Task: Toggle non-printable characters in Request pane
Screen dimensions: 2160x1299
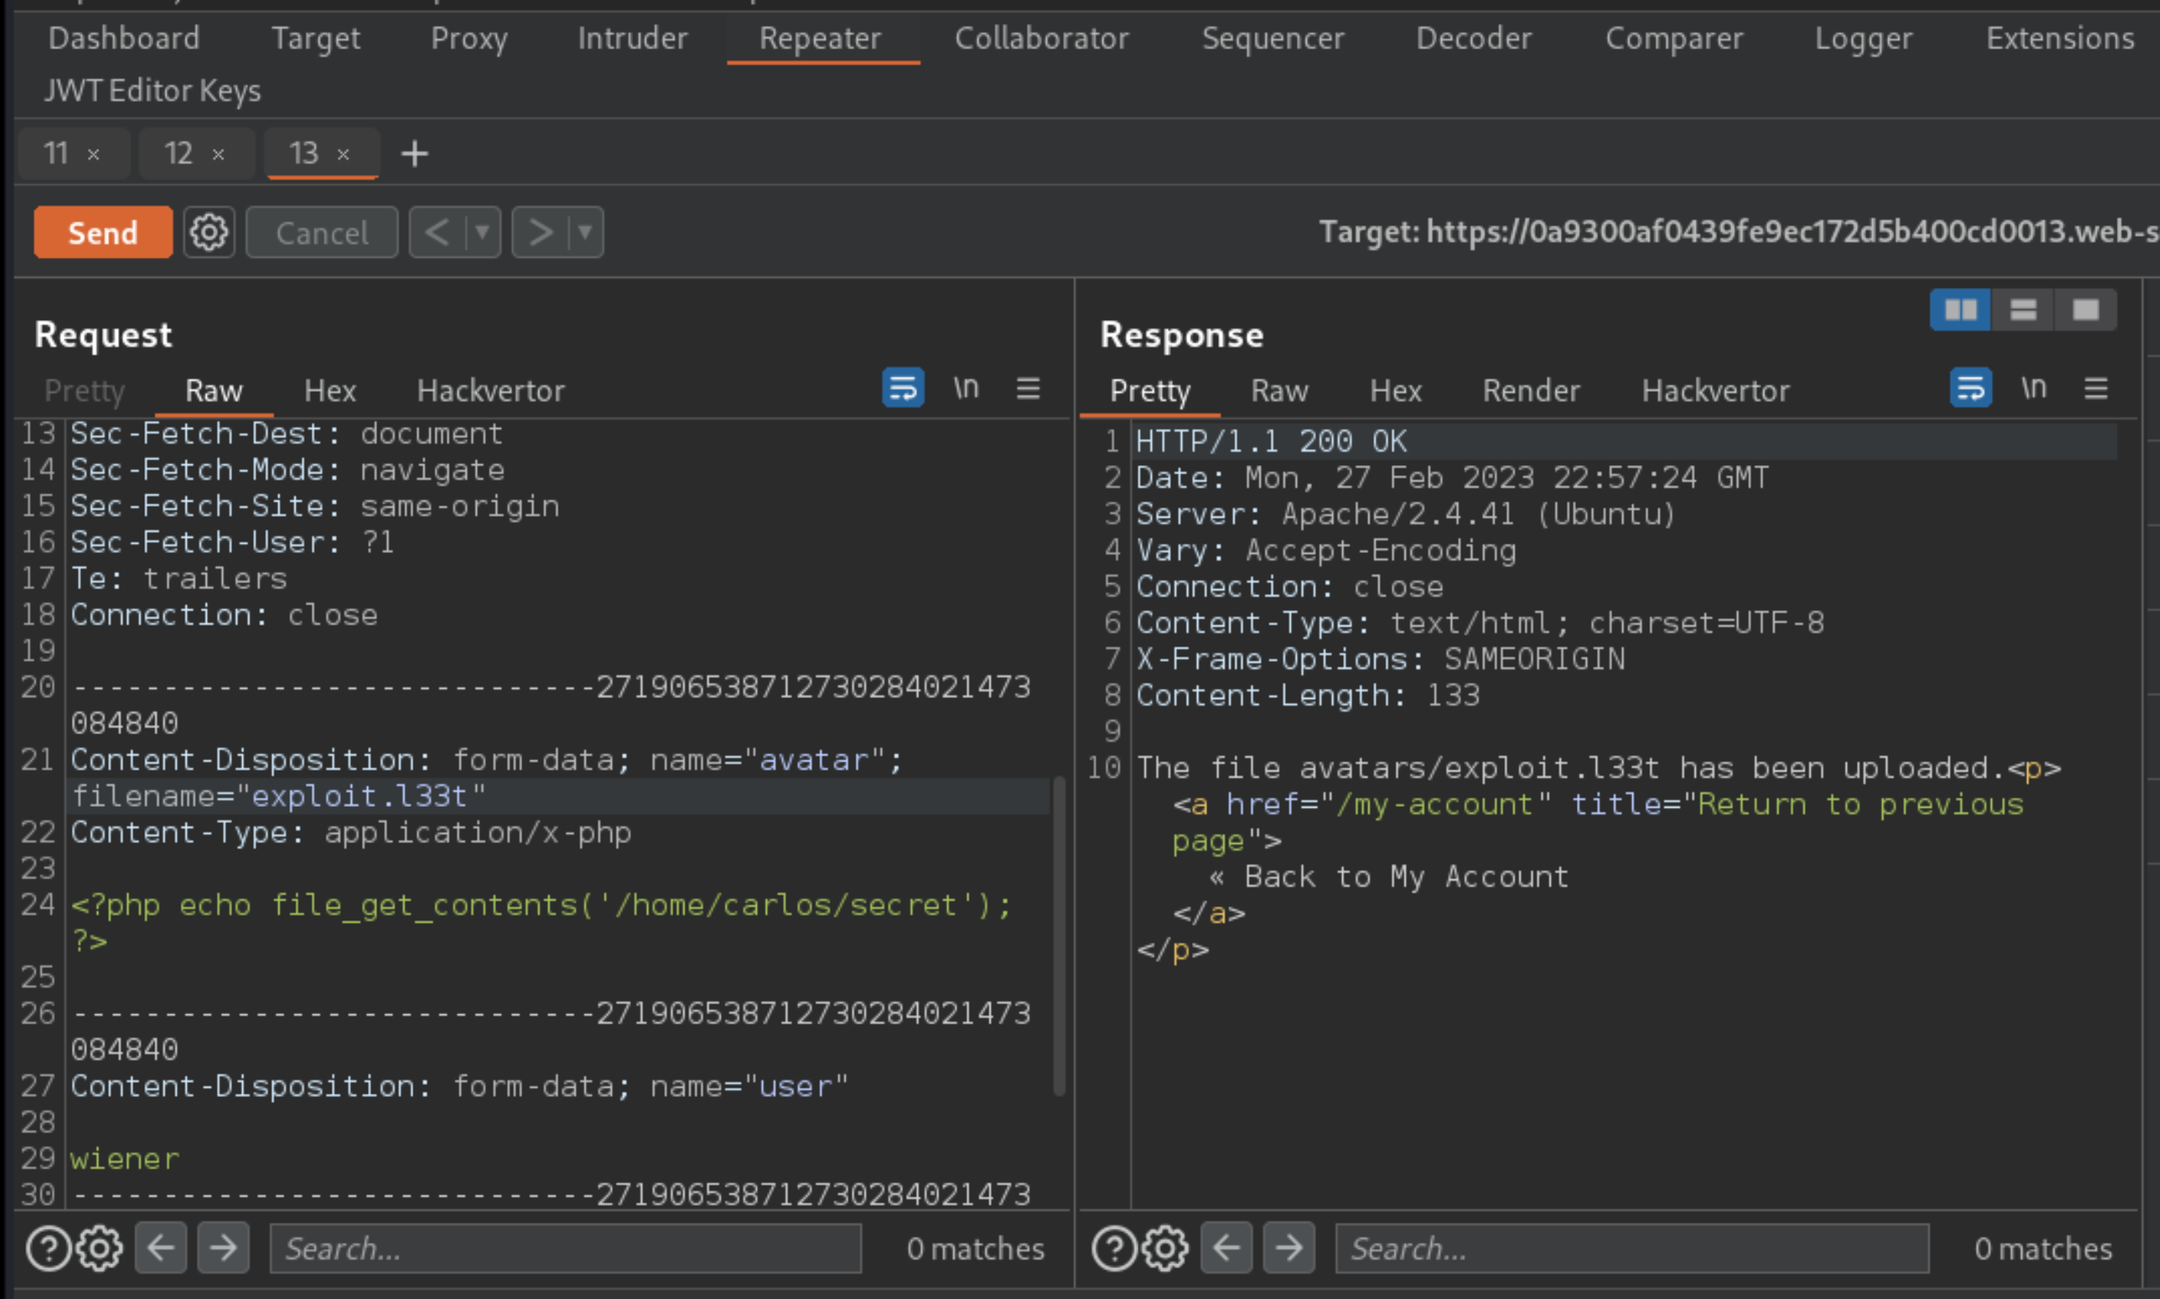Action: click(x=965, y=388)
